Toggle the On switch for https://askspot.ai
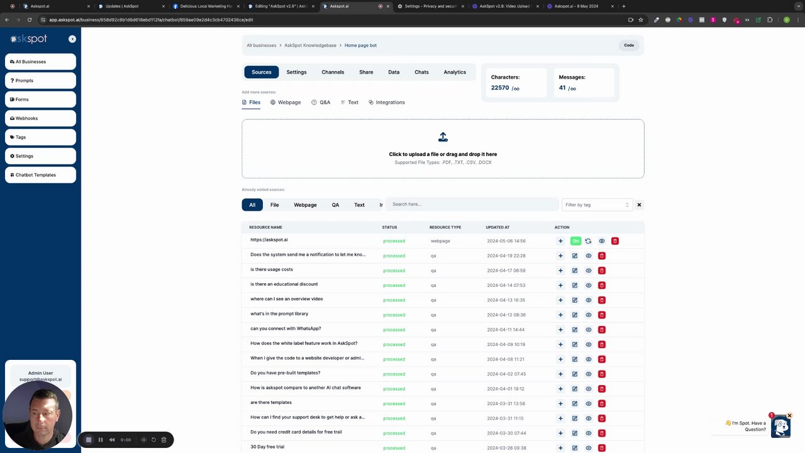The height and width of the screenshot is (453, 805). click(575, 241)
